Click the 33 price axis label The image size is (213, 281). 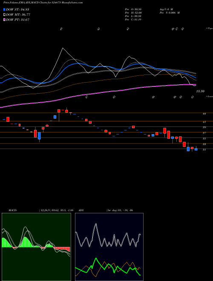coord(204,144)
